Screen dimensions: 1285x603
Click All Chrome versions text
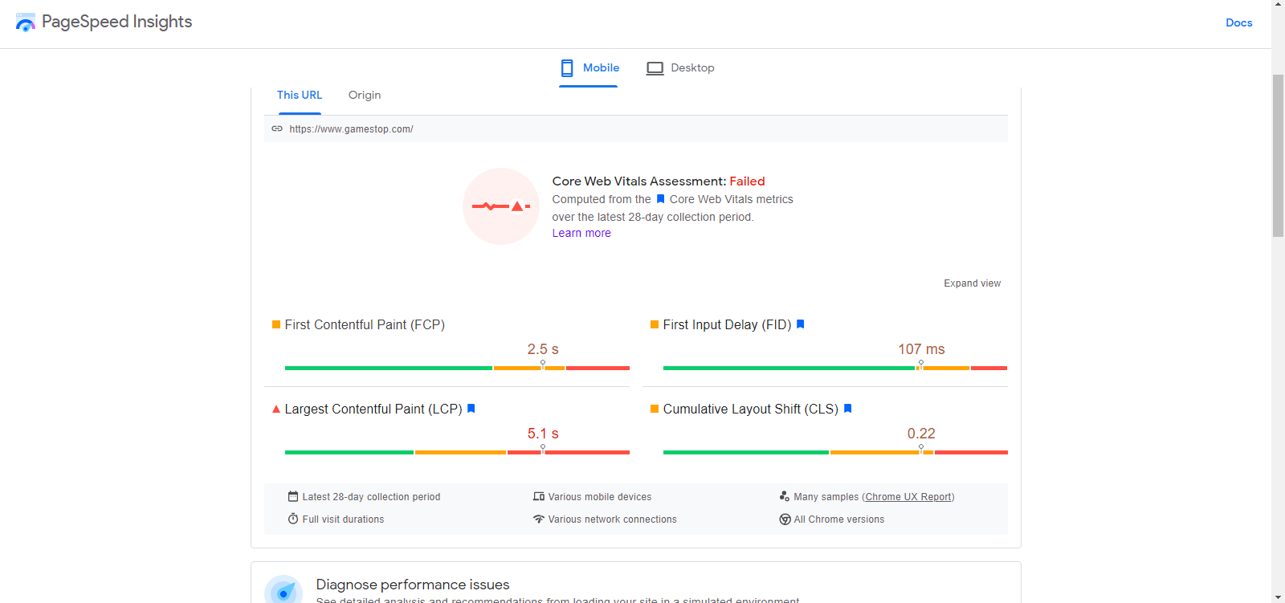point(839,519)
